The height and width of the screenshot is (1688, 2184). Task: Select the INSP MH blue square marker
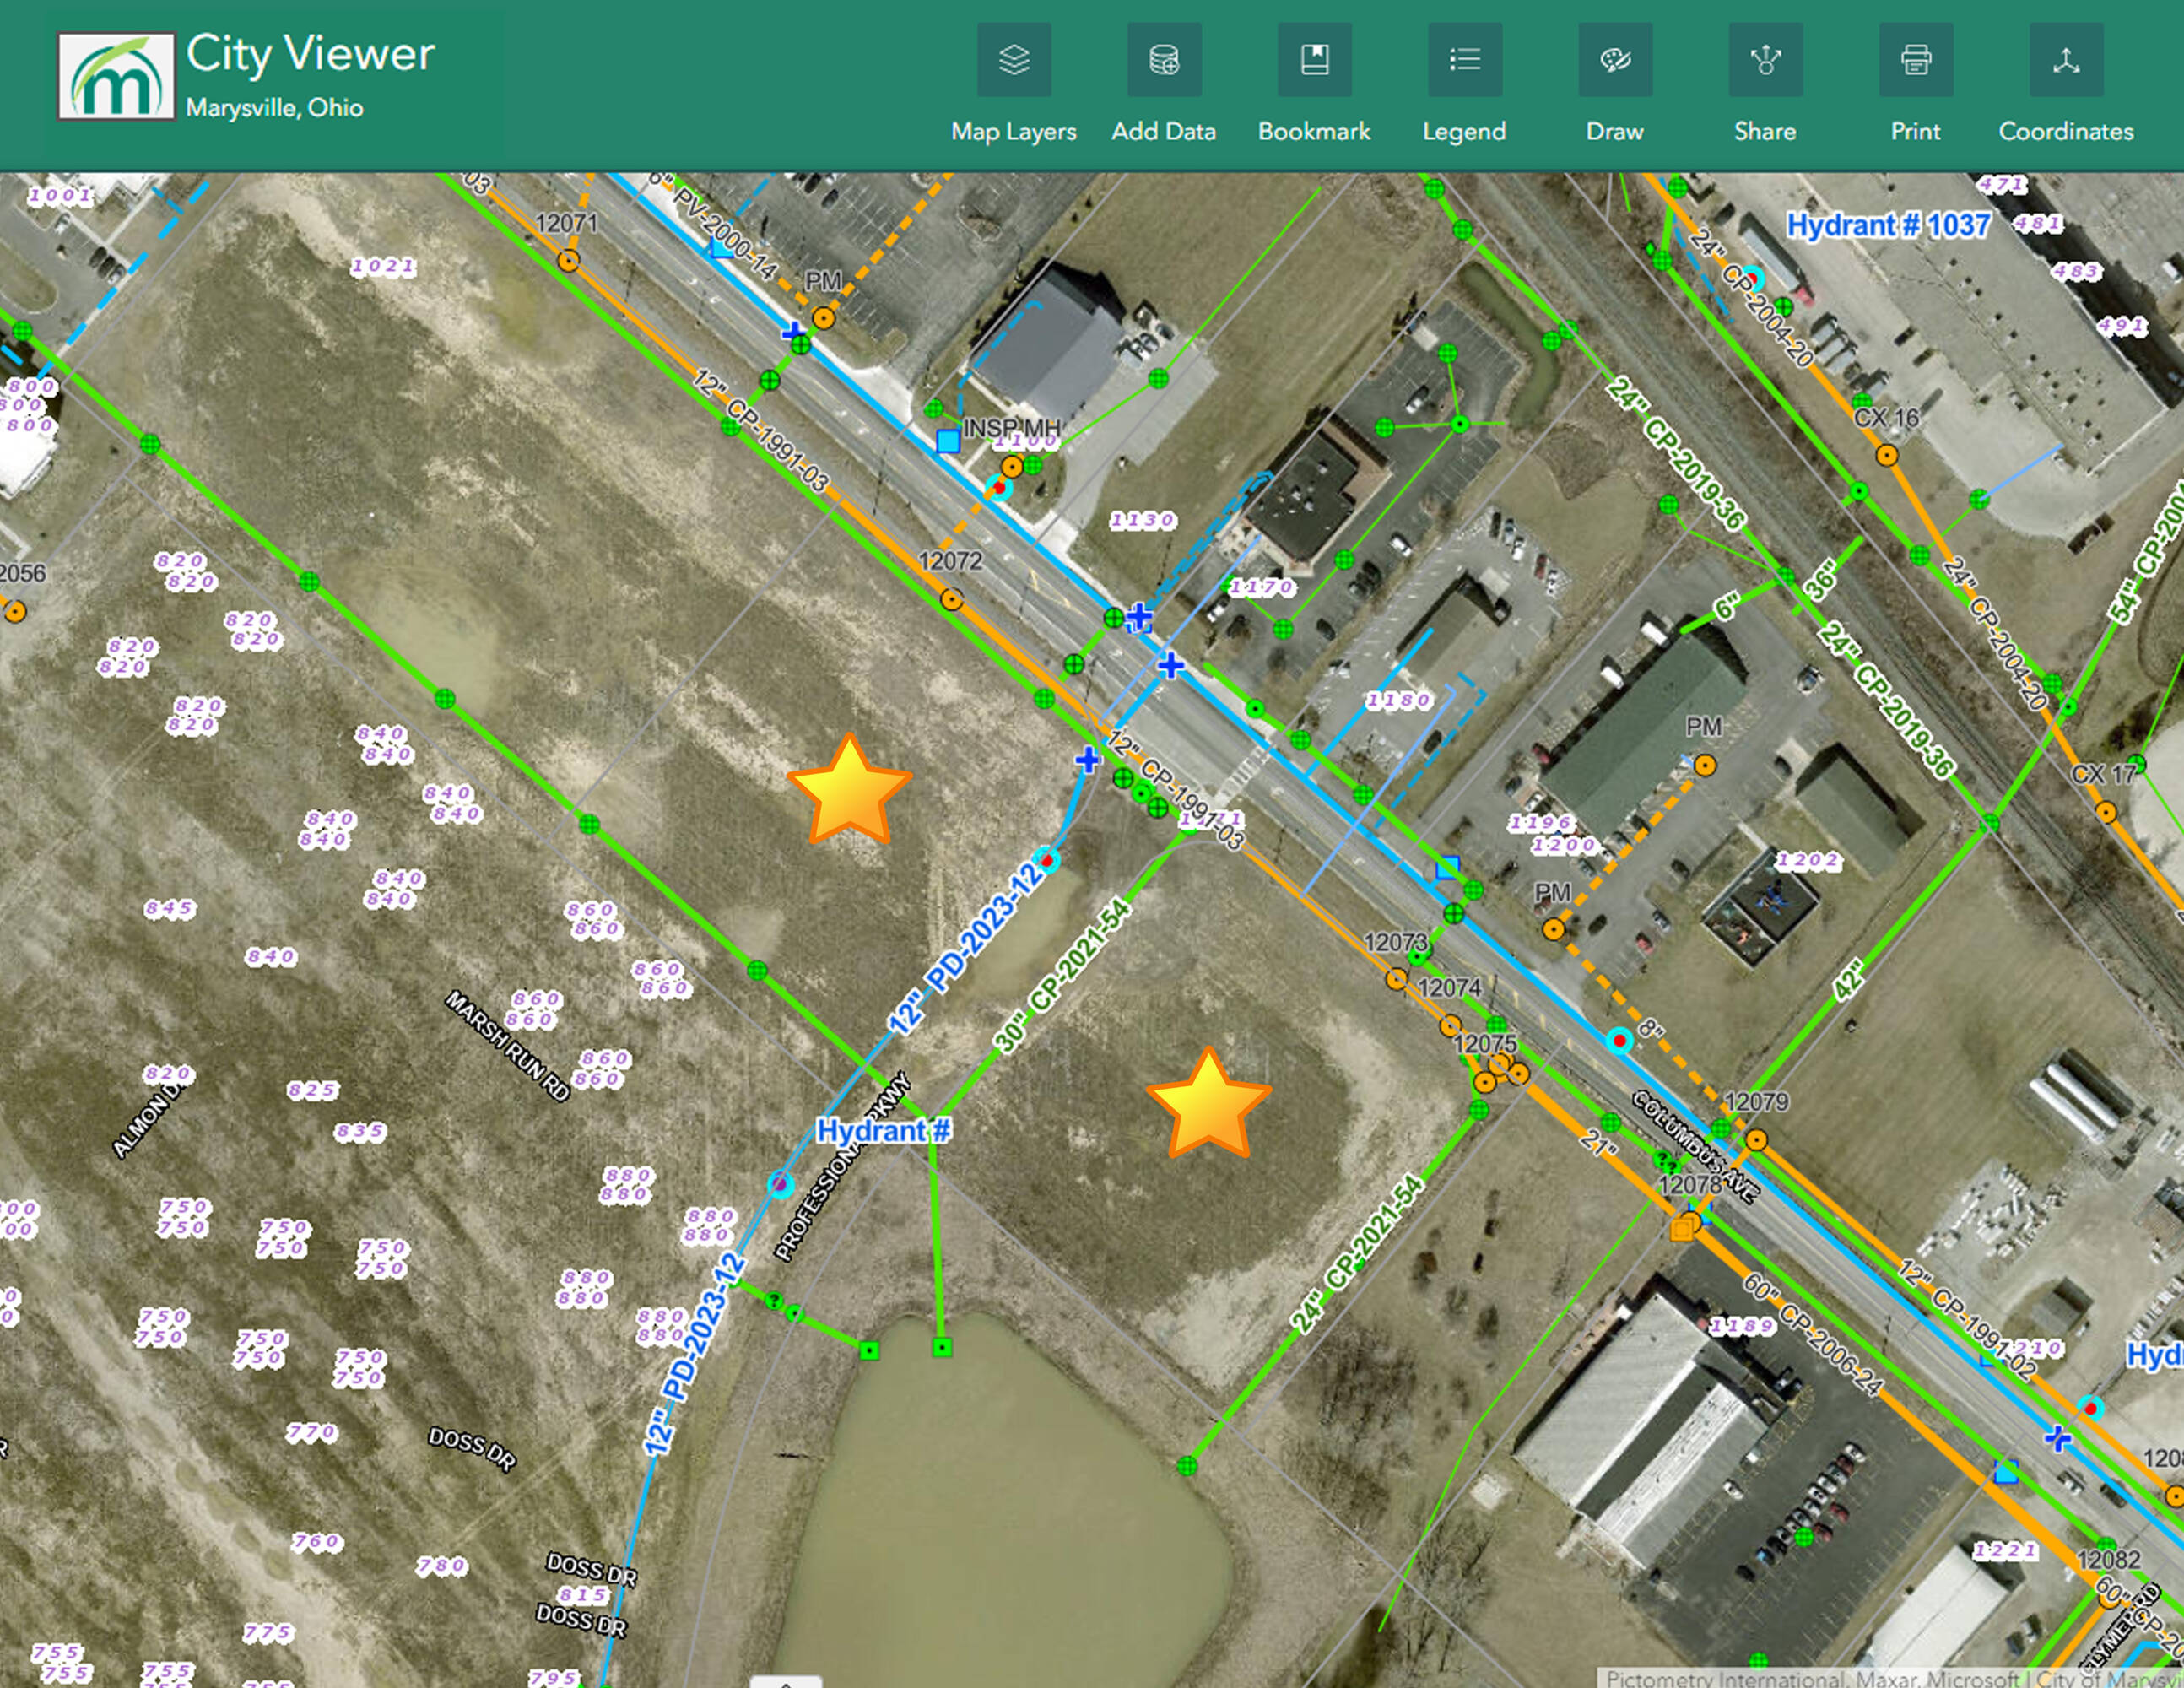(947, 441)
